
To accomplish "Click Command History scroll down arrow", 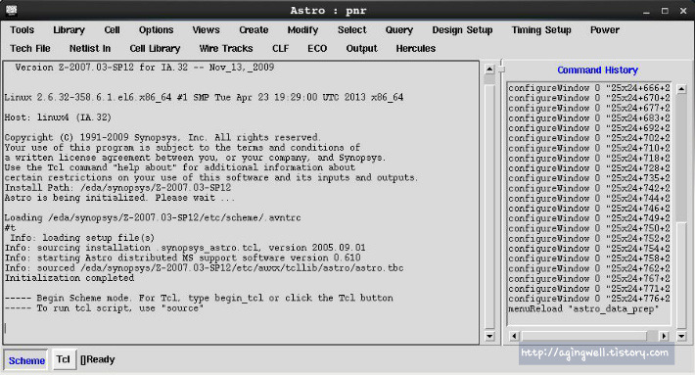I will pyautogui.click(x=681, y=337).
